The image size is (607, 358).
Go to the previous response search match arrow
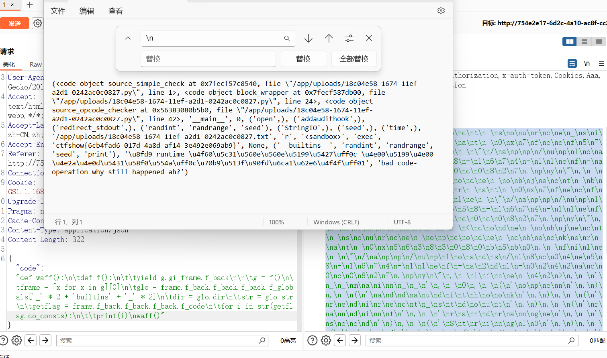click(x=340, y=340)
